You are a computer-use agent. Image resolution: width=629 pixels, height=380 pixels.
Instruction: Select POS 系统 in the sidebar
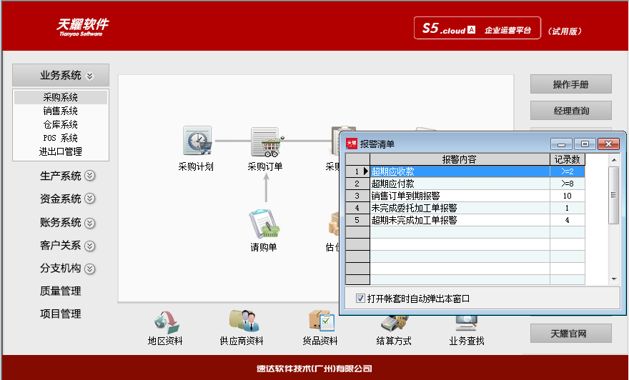click(x=61, y=139)
